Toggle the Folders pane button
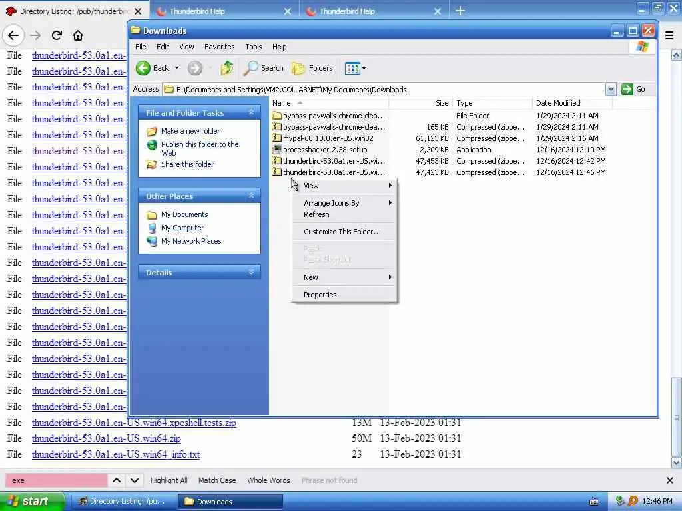Viewport: 682px width, 511px height. point(312,68)
